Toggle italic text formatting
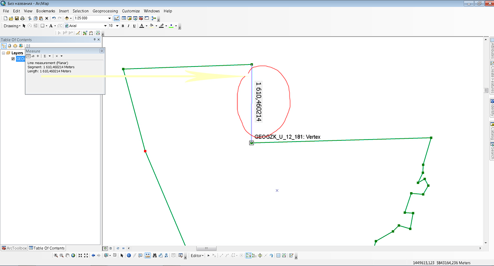 tap(128, 26)
